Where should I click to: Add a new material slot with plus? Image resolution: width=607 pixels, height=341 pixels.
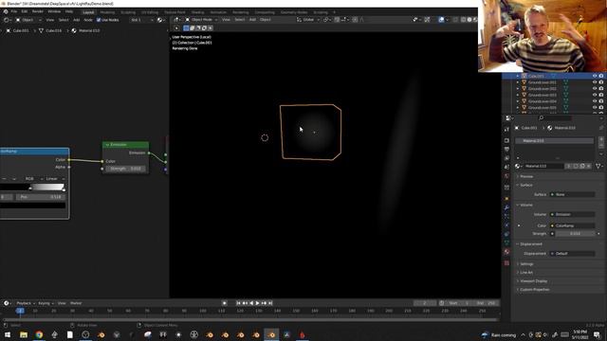(600, 139)
